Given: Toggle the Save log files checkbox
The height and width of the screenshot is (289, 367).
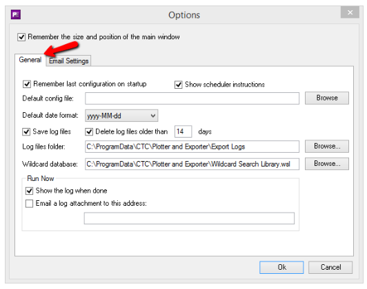Looking at the screenshot, I should [26, 131].
